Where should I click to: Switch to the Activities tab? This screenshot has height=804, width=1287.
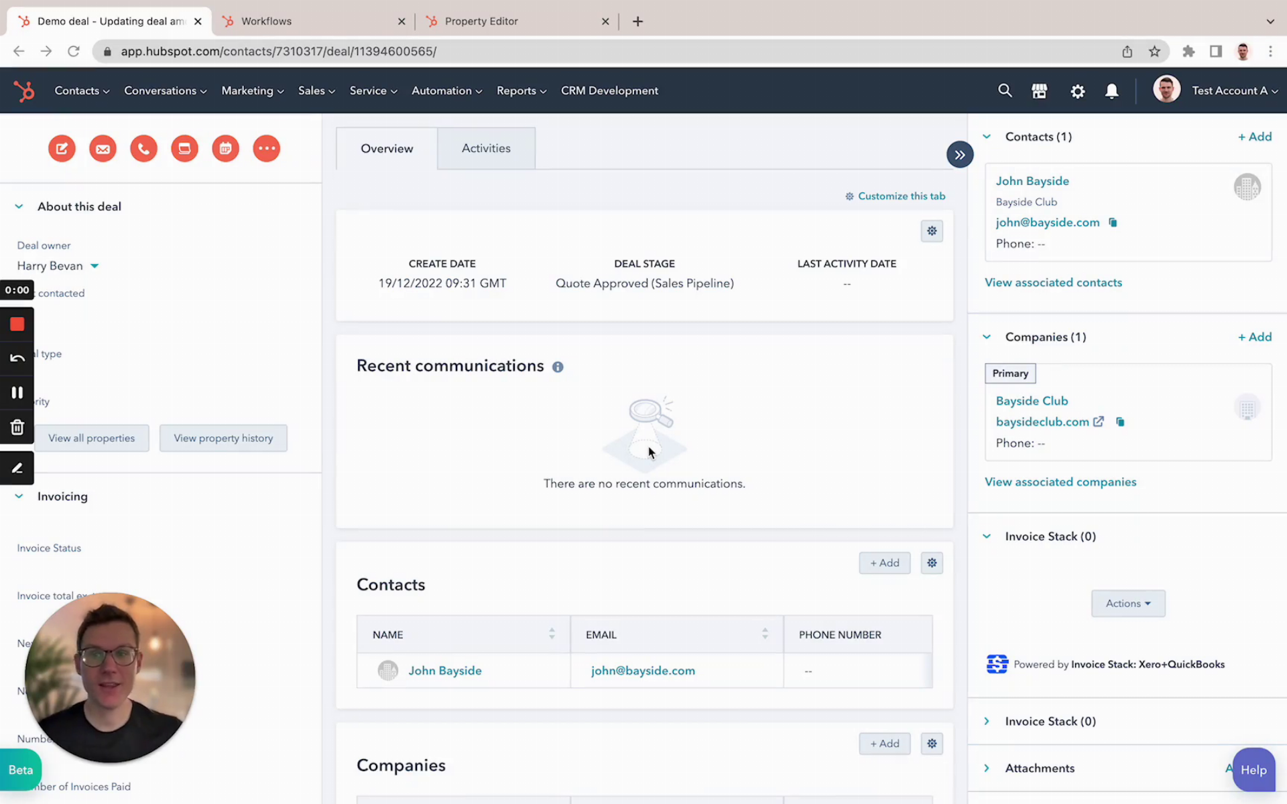click(x=486, y=148)
